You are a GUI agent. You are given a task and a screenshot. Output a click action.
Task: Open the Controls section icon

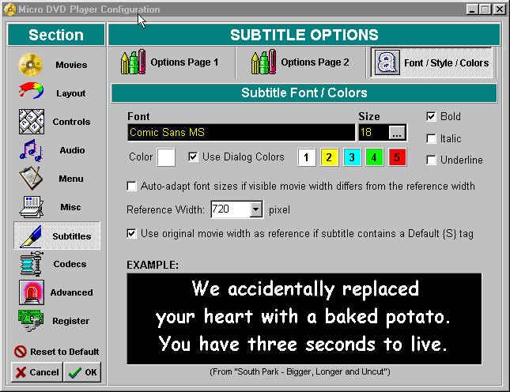coord(31,122)
